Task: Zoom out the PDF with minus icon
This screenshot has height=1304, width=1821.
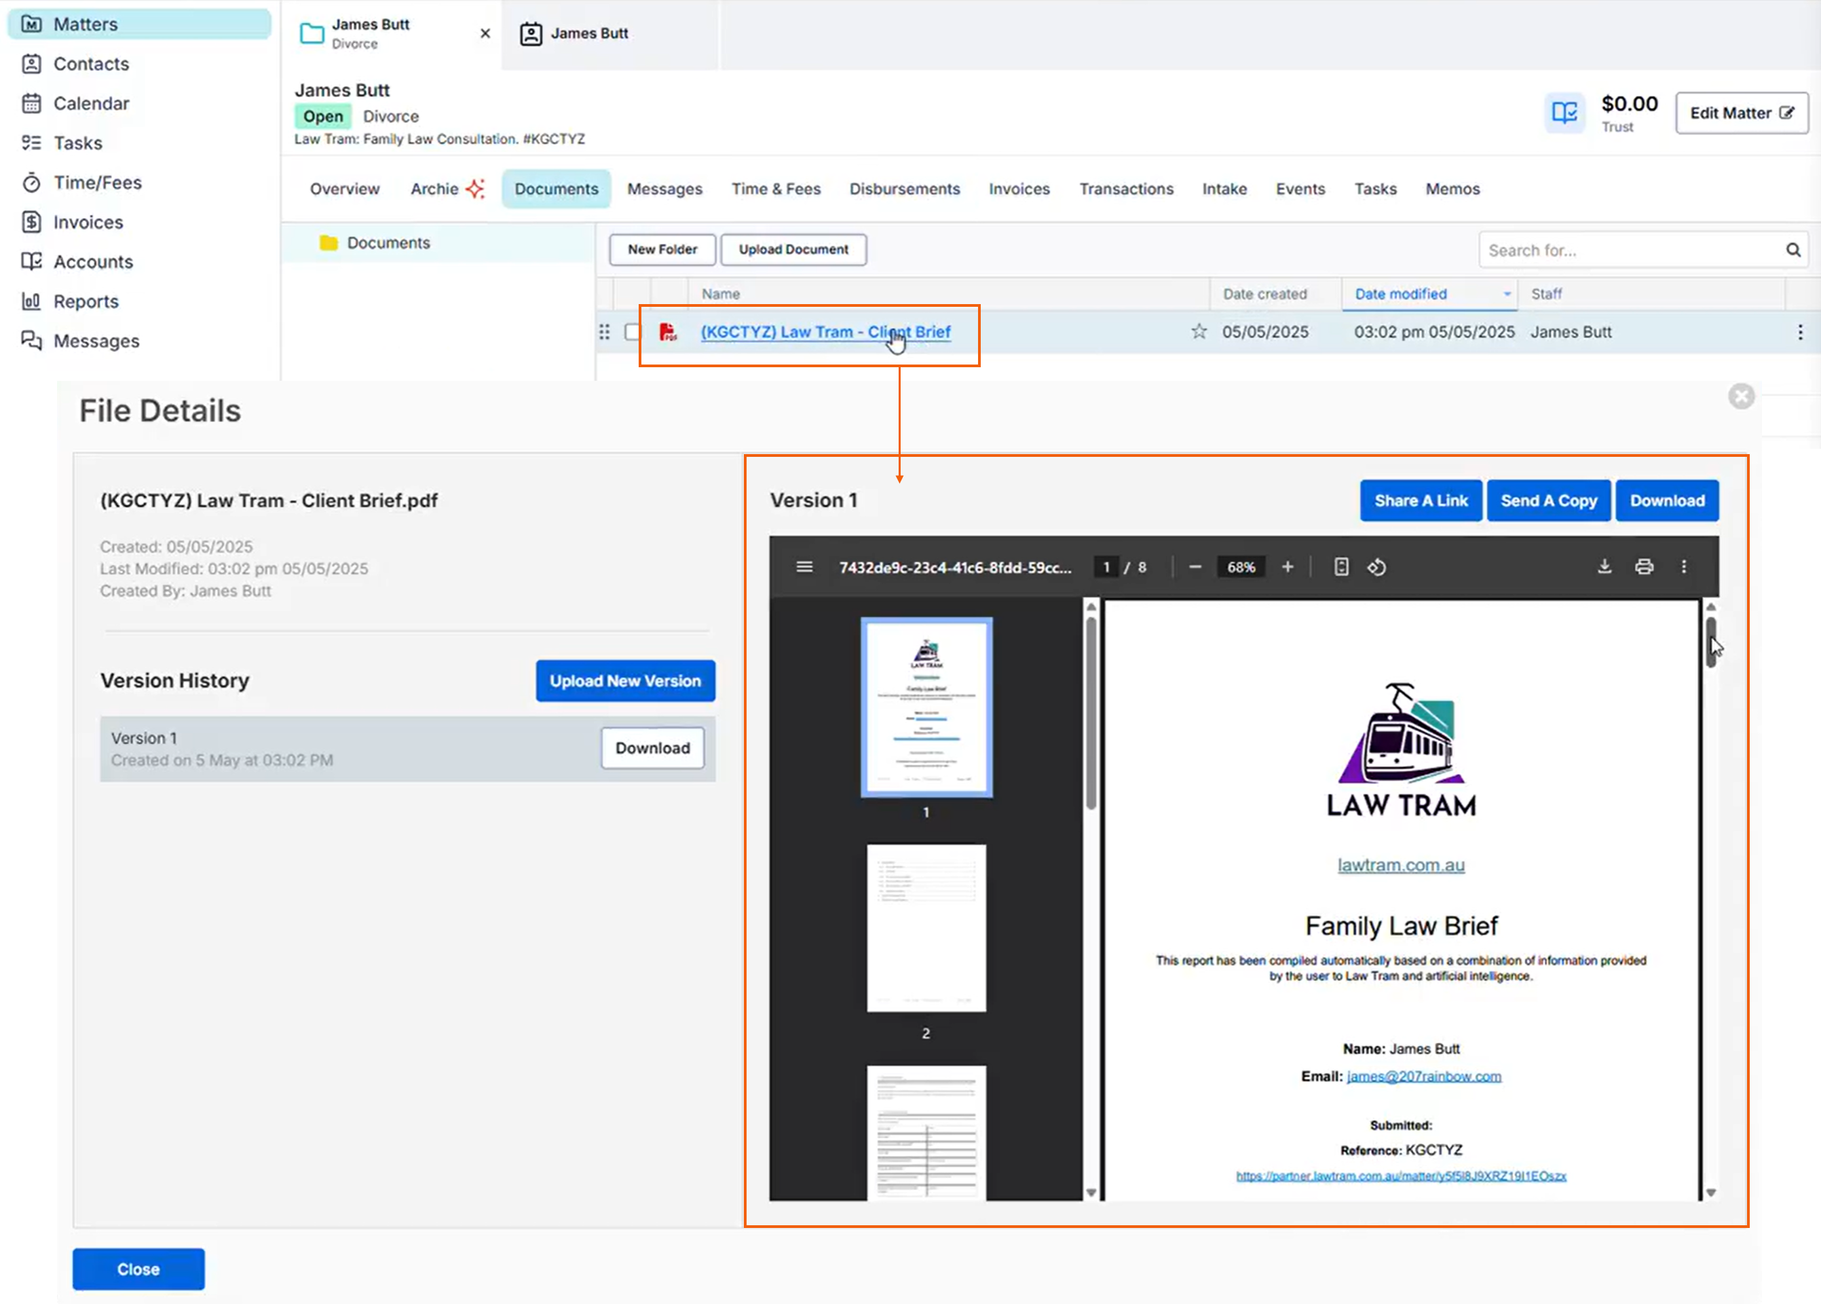Action: coord(1195,567)
